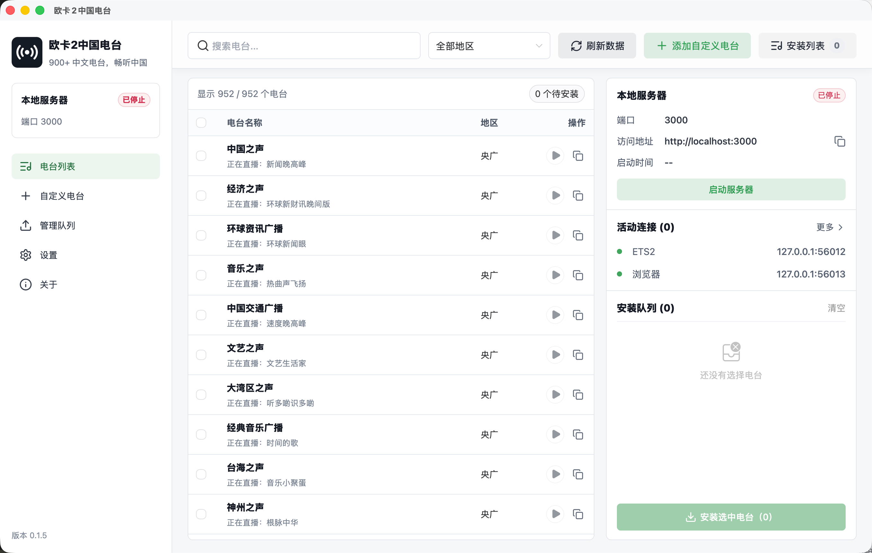Copy the 经典音乐广播 stream link

coord(578,434)
